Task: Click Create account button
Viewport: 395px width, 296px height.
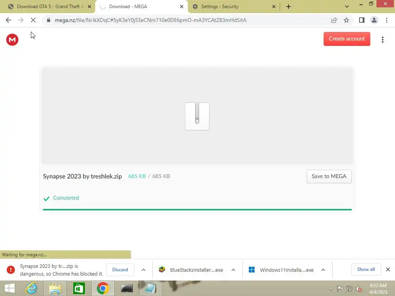Action: [x=347, y=39]
